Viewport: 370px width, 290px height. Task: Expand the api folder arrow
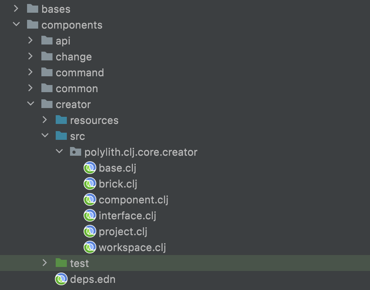point(31,41)
